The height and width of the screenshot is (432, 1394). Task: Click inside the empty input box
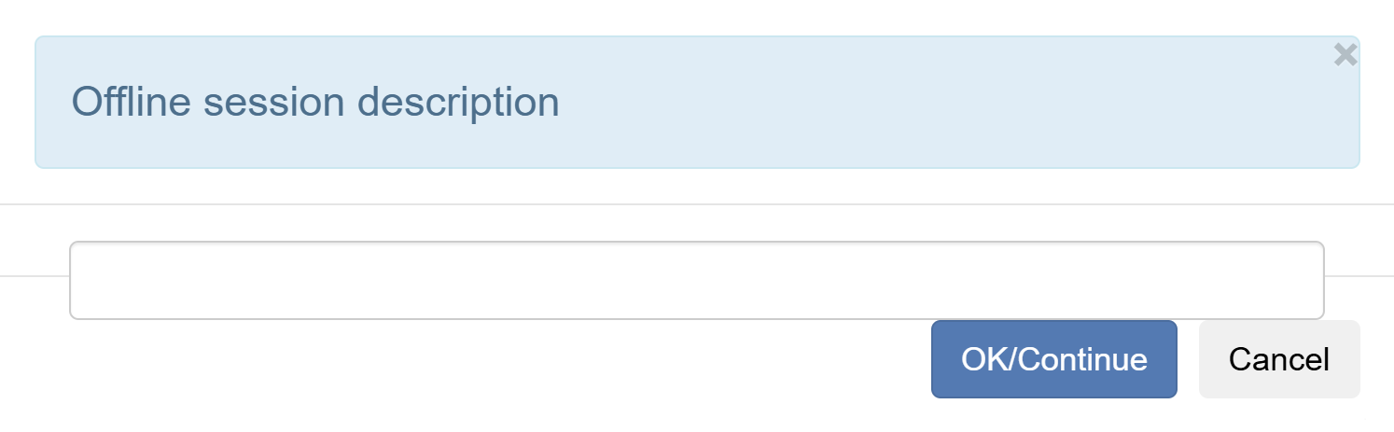tap(696, 280)
